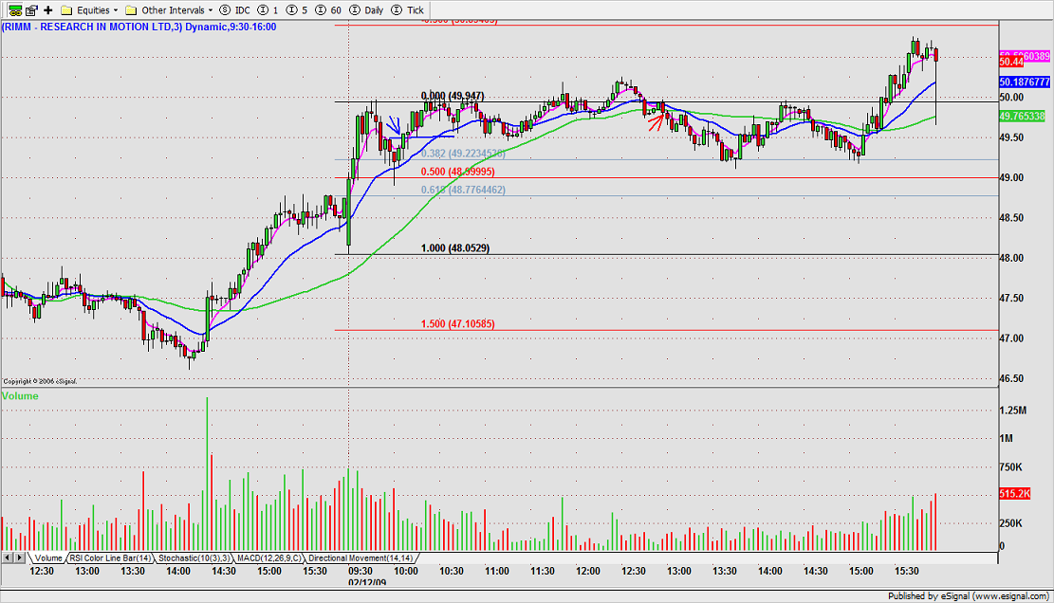Image resolution: width=1054 pixels, height=603 pixels.
Task: Click the 1.25M volume axis label
Action: (1013, 411)
